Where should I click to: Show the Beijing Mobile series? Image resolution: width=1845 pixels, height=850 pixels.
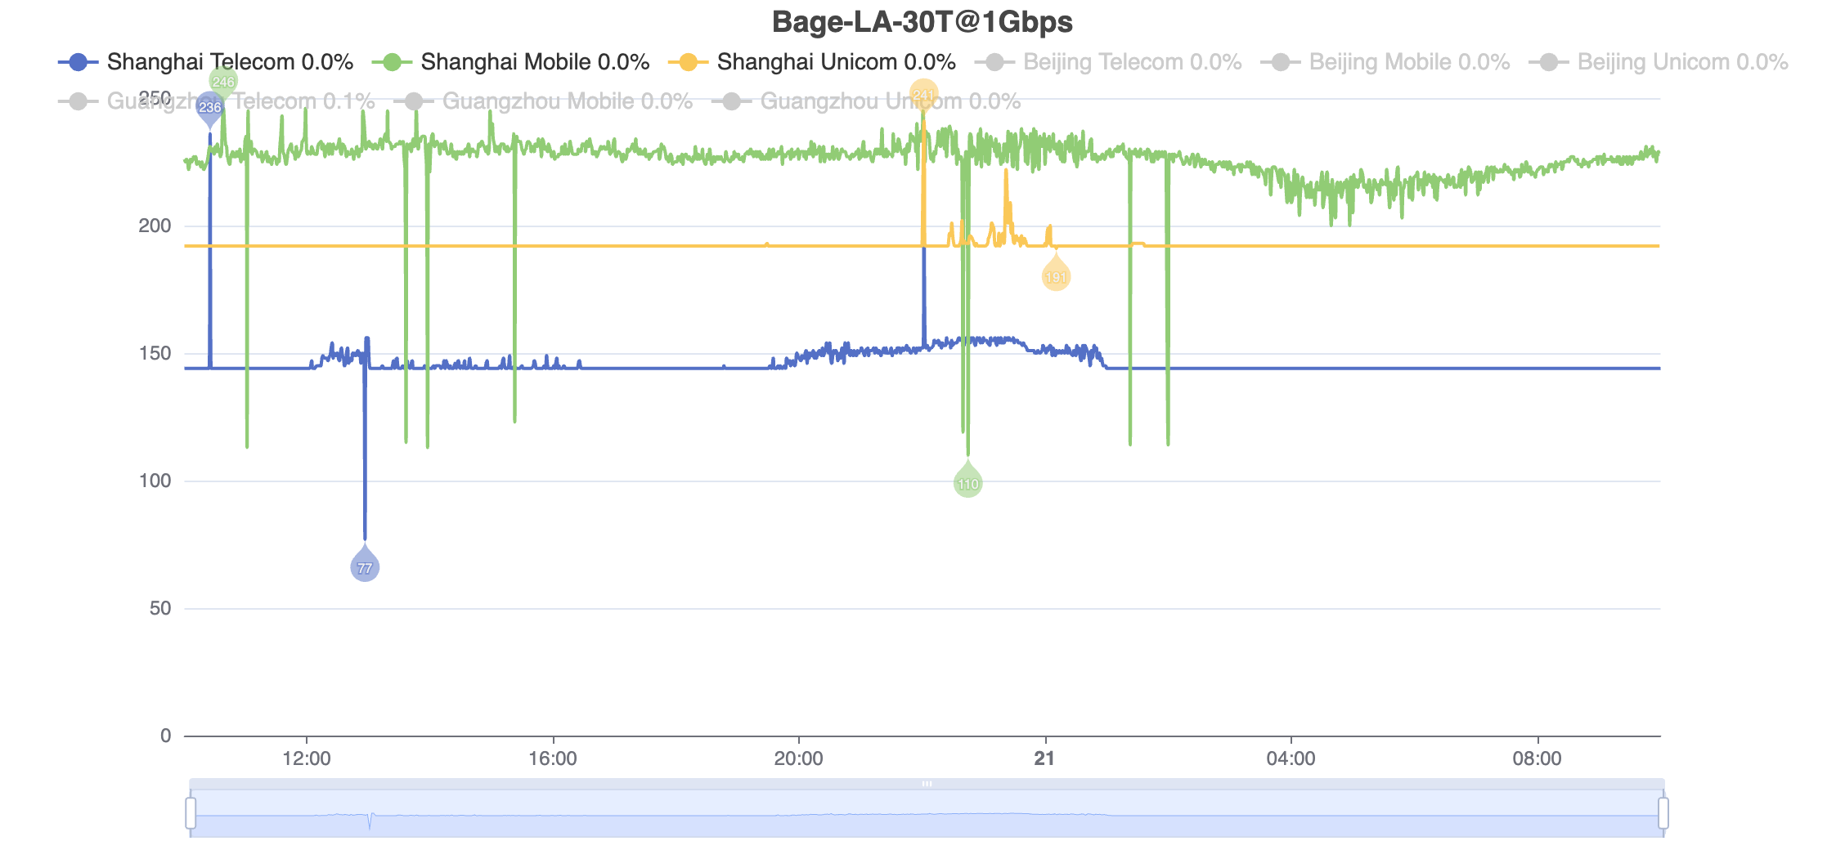coord(1385,62)
